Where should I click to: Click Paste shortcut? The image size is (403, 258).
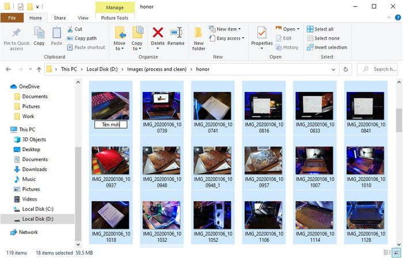pos(86,47)
